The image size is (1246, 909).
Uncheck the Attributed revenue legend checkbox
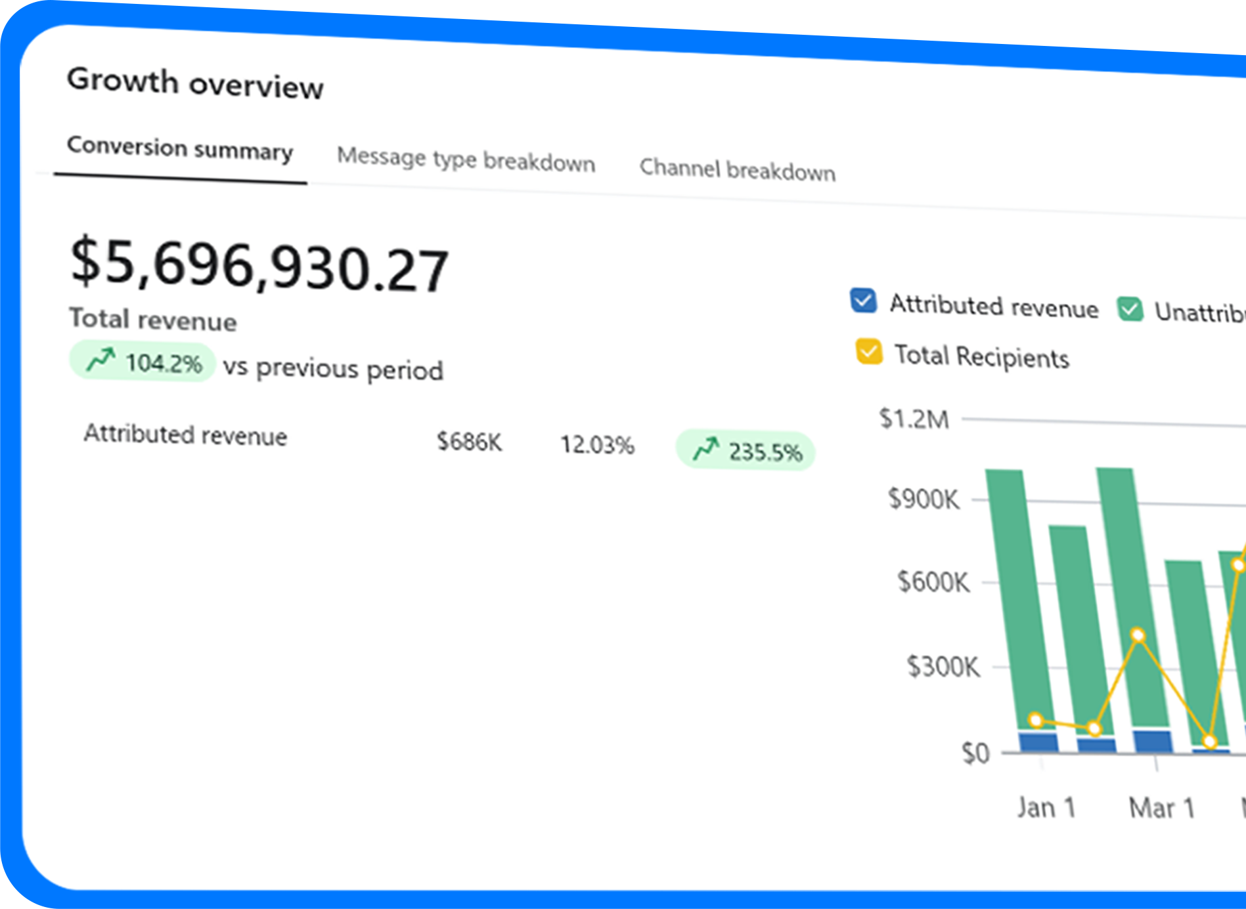863,301
